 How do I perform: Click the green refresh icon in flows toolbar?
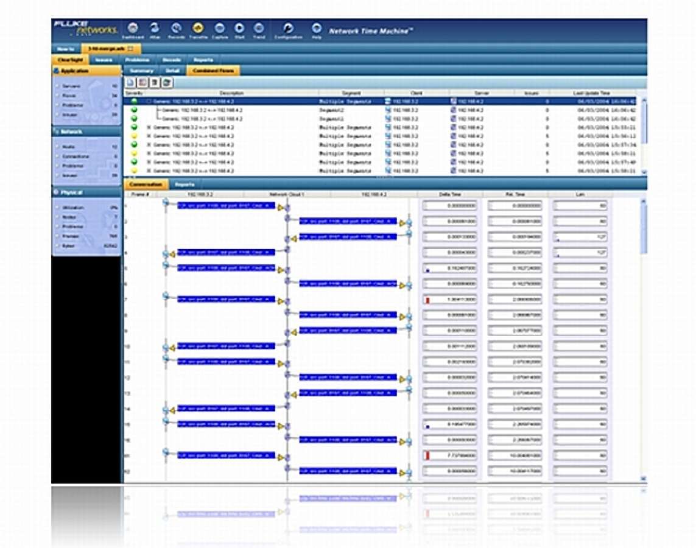[166, 83]
